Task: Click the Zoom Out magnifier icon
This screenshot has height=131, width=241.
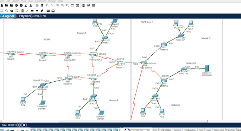Action: [x=67, y=5]
